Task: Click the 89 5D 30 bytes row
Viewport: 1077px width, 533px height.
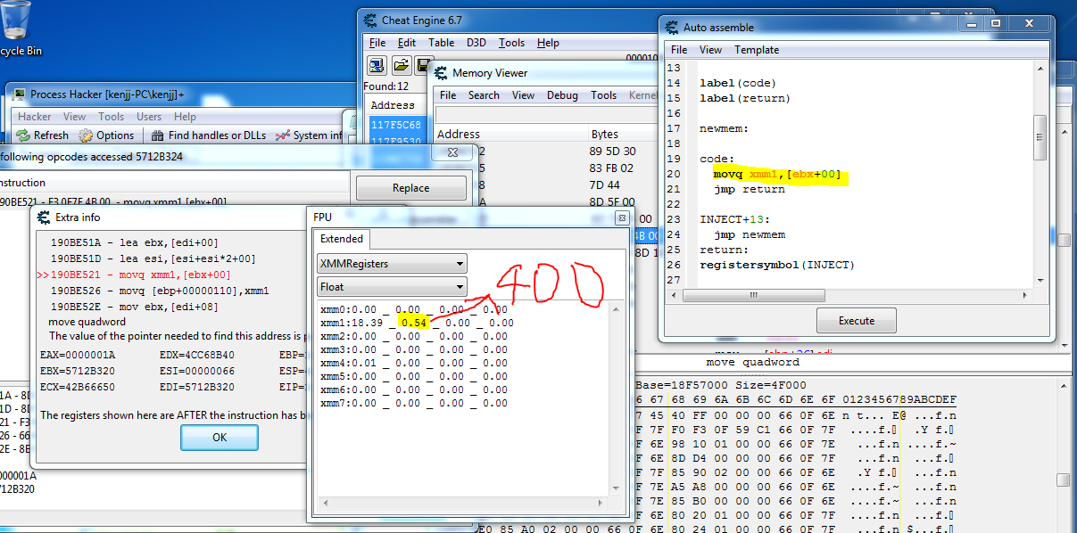Action: pos(614,151)
